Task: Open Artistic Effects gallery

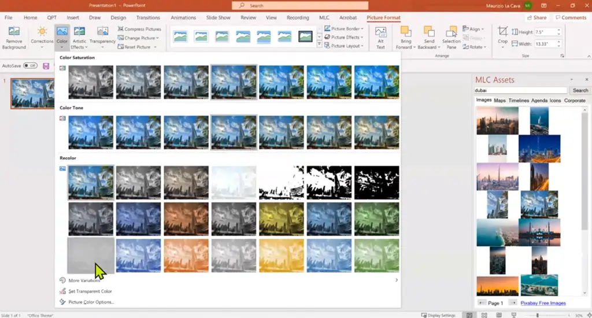Action: (79, 38)
